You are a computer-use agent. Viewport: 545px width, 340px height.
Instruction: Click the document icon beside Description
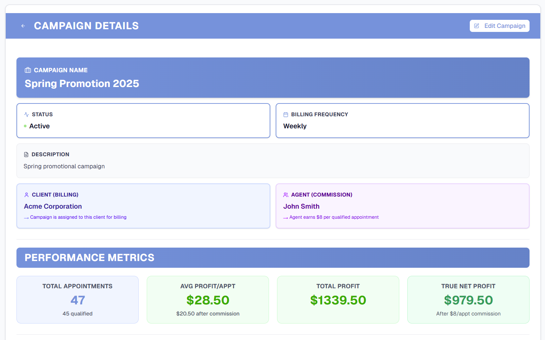tap(27, 154)
